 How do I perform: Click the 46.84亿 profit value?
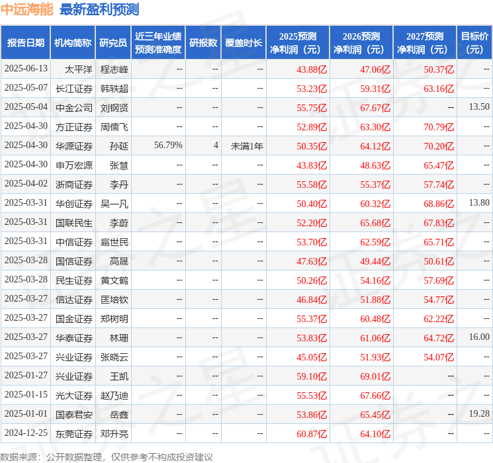(x=312, y=300)
